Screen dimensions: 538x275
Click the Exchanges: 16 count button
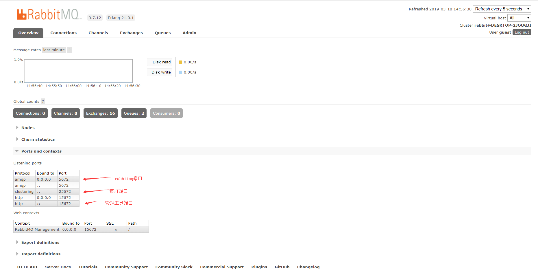pyautogui.click(x=101, y=113)
